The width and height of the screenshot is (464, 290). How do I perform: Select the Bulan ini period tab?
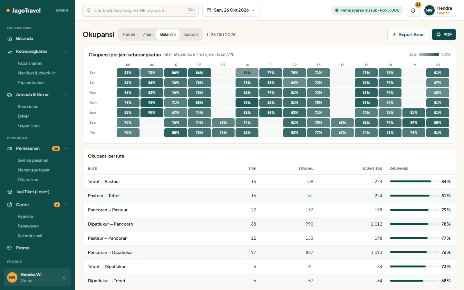(168, 34)
